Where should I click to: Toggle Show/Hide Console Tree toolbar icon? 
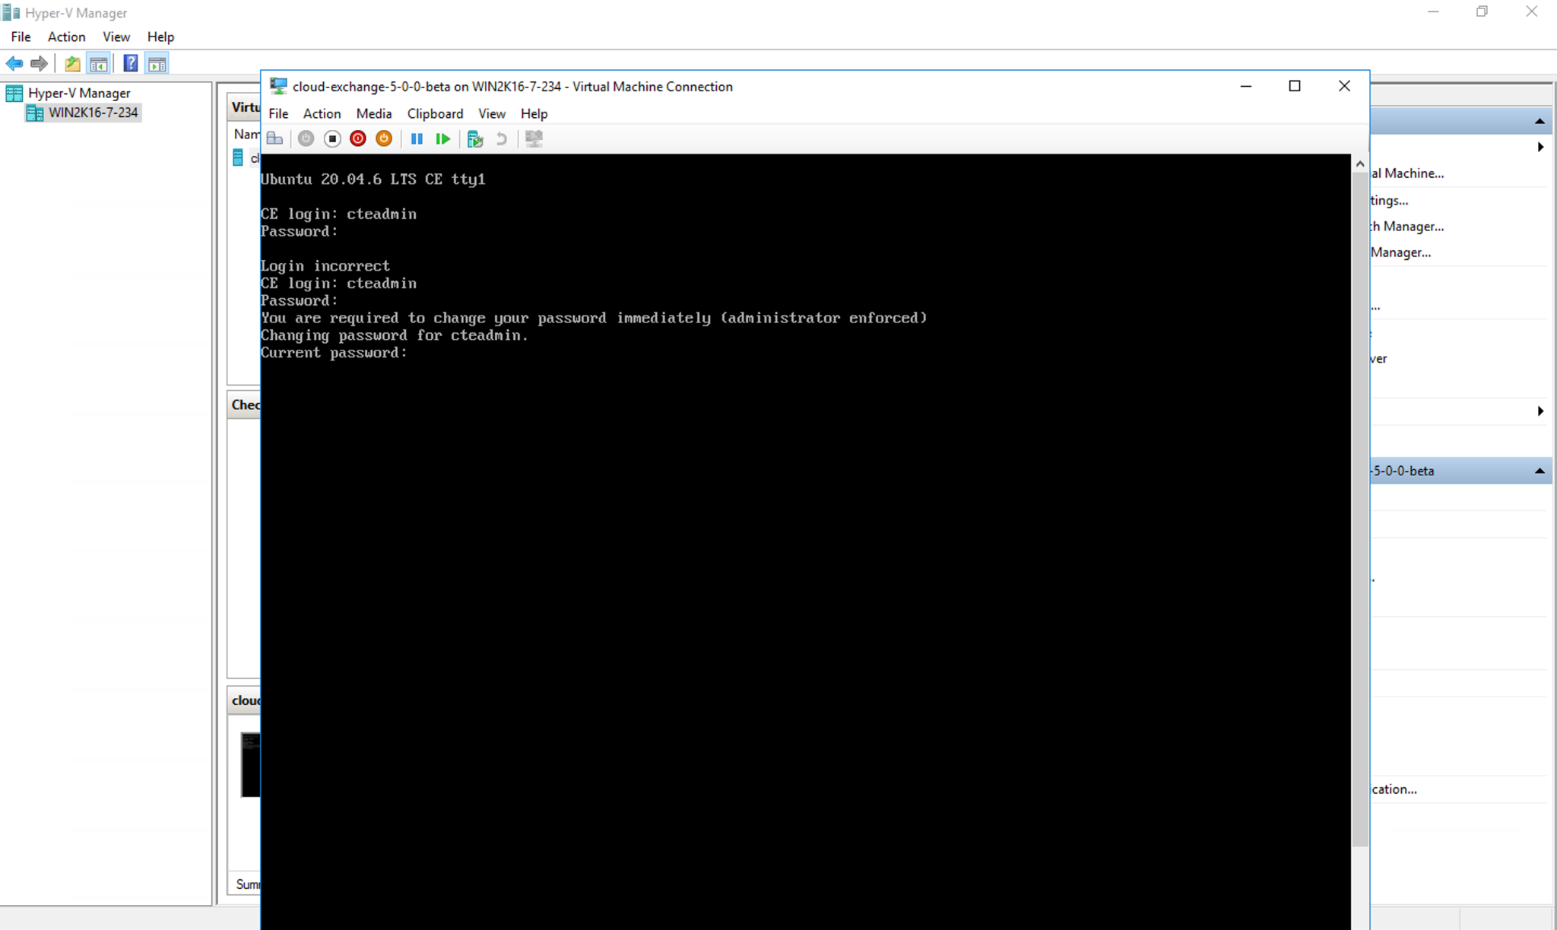point(99,64)
